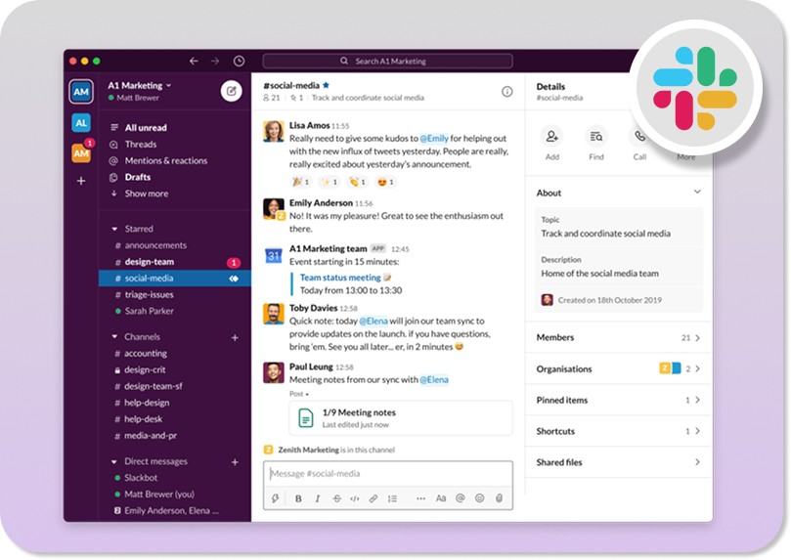
Task: Click the Find icon in Details
Action: [595, 136]
